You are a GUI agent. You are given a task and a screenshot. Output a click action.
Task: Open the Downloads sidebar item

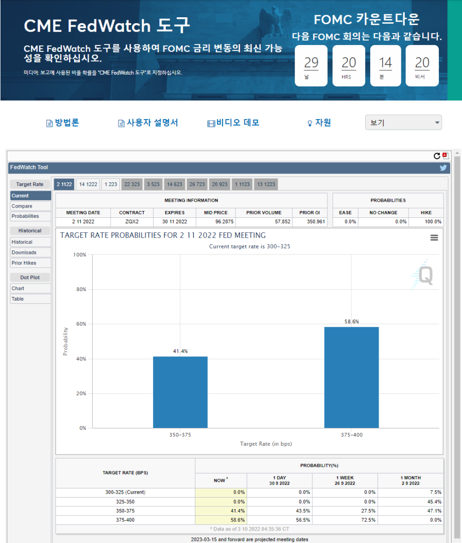pos(31,252)
